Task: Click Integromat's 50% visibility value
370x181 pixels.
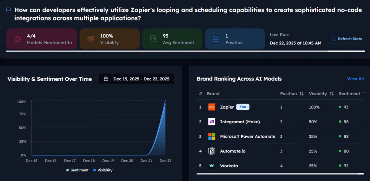Action: [313, 122]
